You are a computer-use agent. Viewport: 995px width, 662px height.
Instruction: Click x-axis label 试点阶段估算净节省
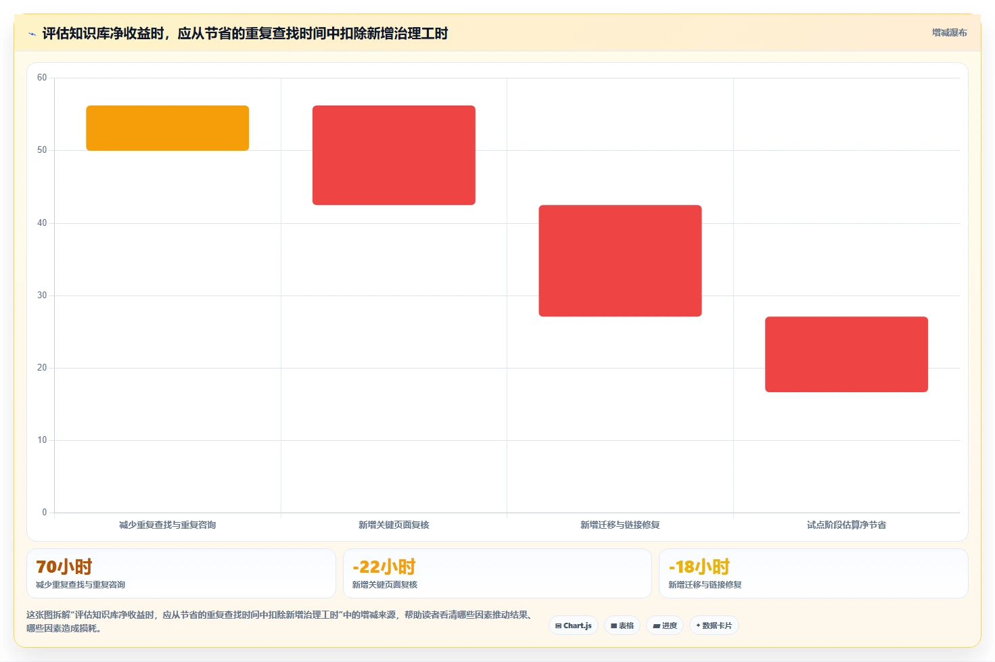pyautogui.click(x=846, y=525)
